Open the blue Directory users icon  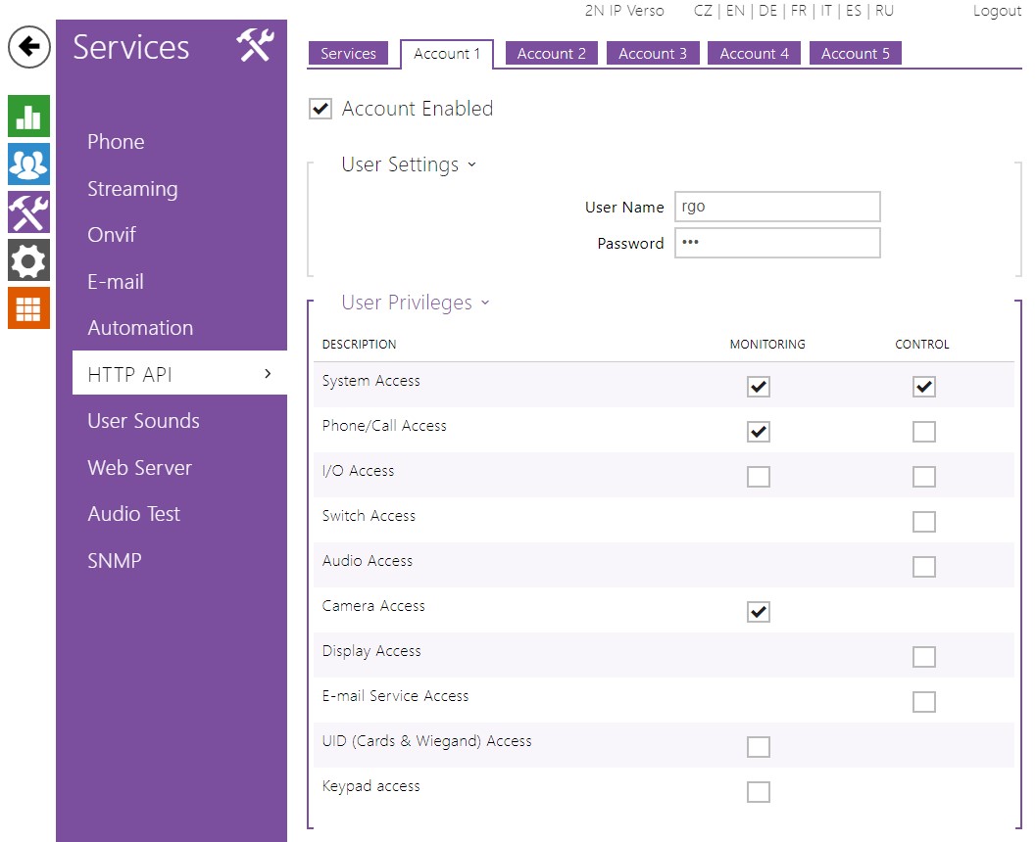(28, 164)
